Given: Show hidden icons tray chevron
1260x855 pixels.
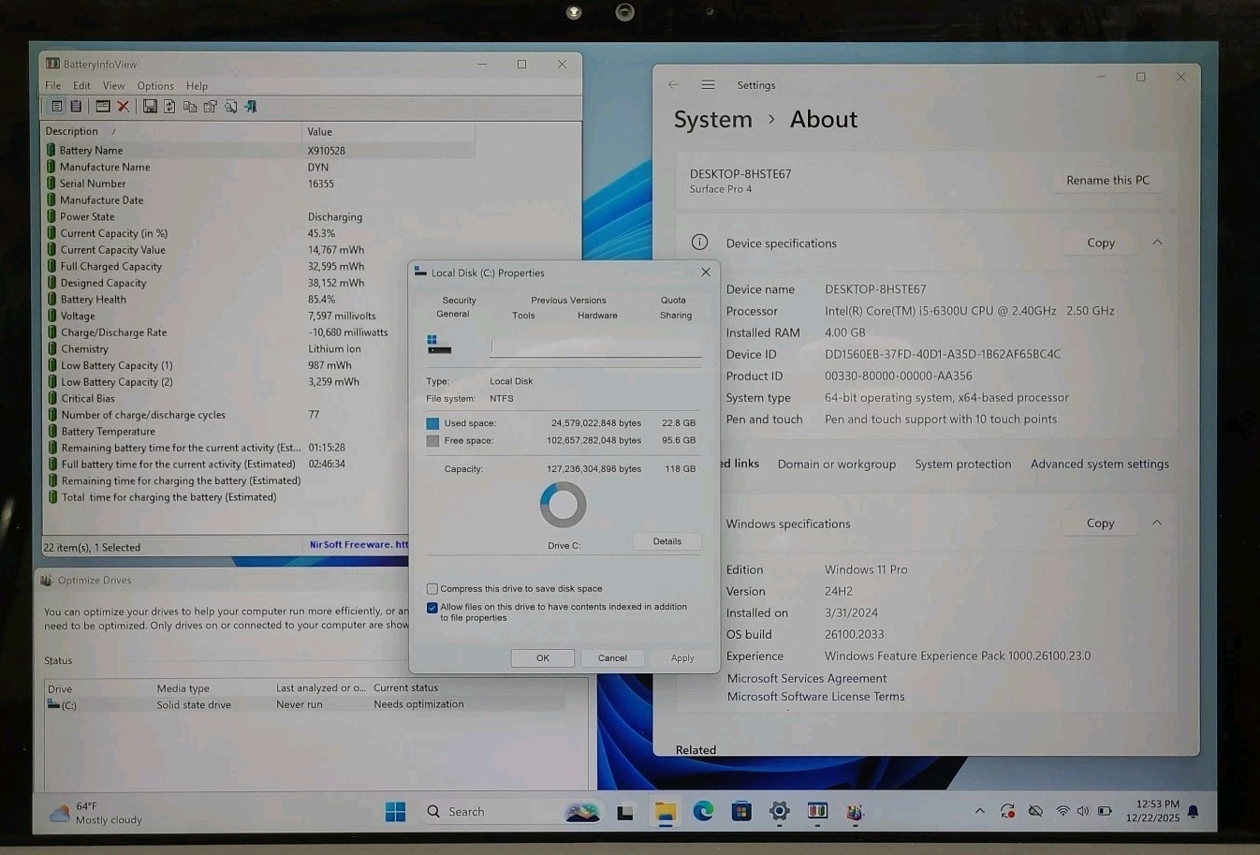Looking at the screenshot, I should (980, 811).
